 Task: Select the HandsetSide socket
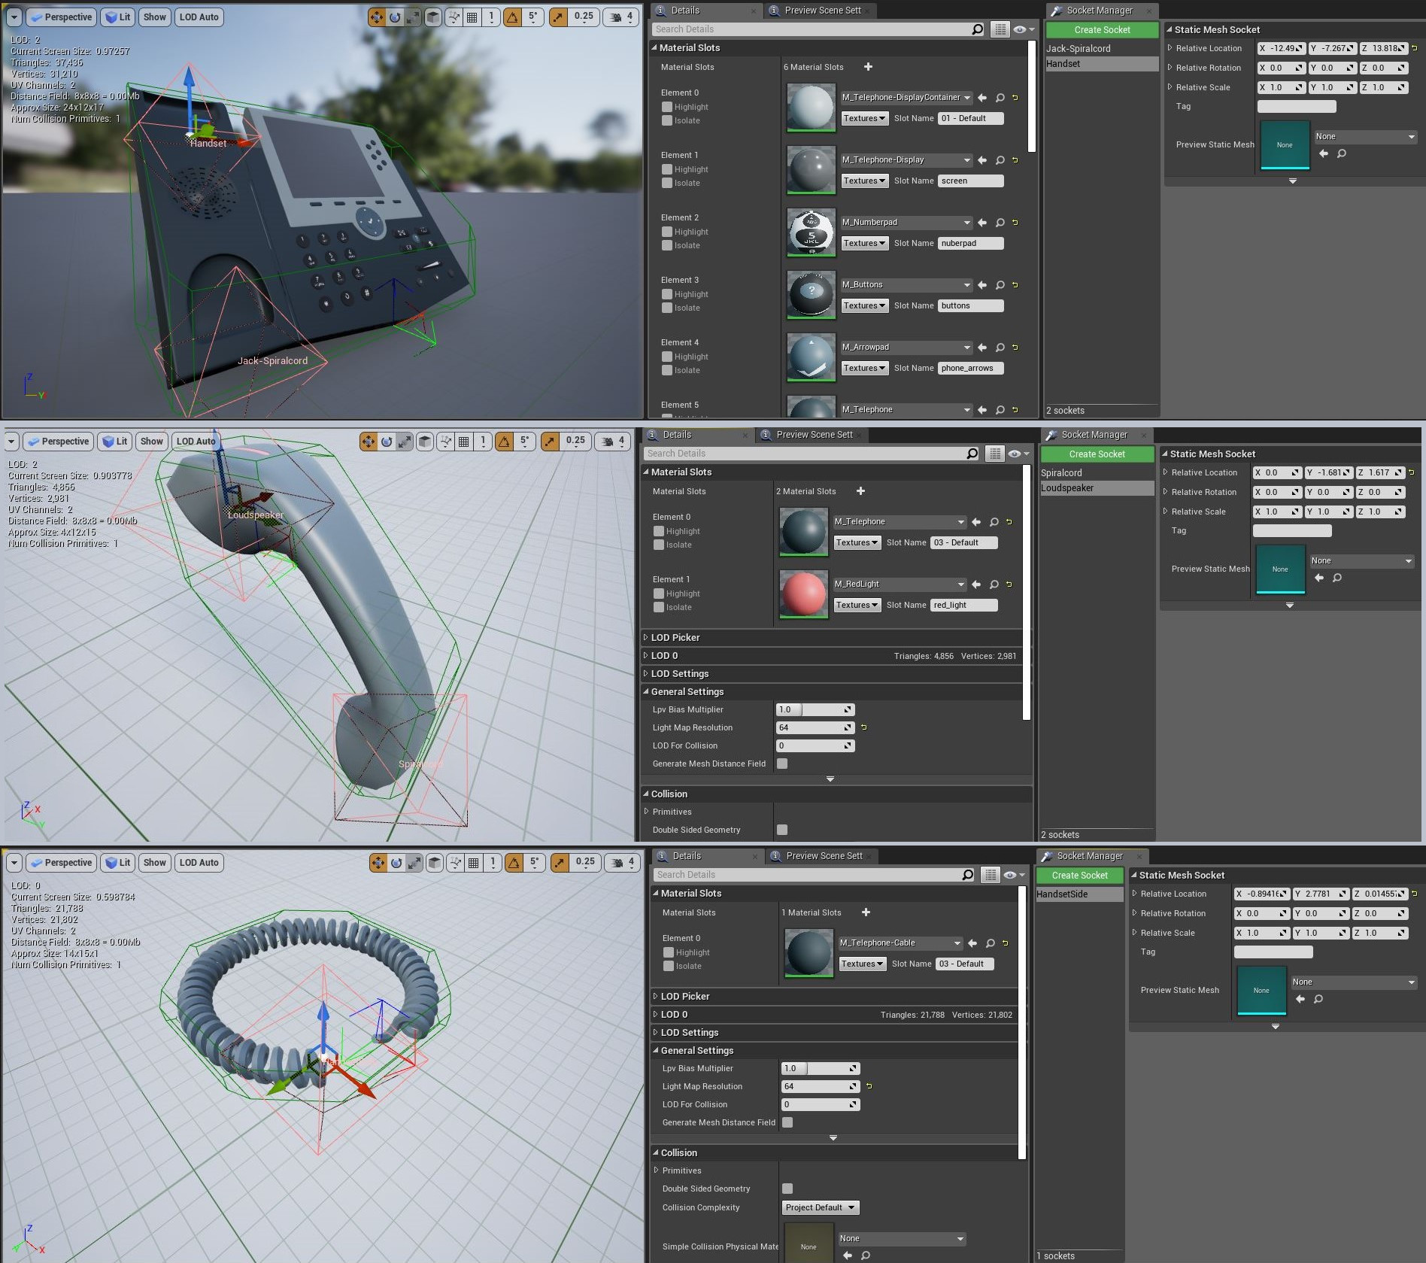tap(1079, 894)
